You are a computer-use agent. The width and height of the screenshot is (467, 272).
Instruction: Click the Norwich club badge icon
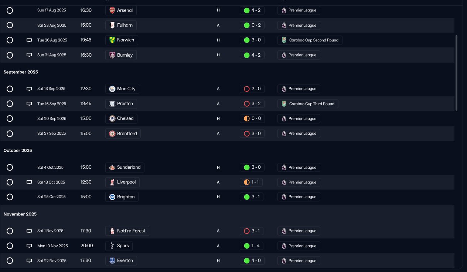click(112, 40)
